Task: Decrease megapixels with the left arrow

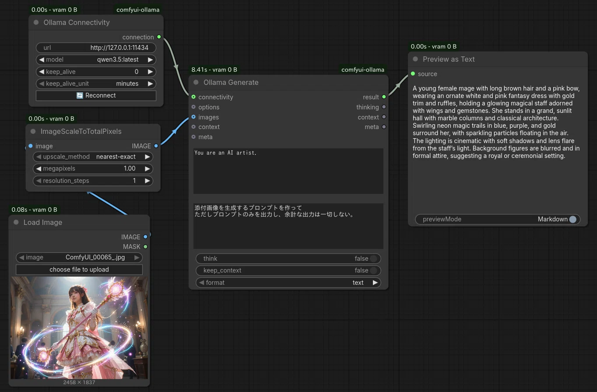Action: (39, 168)
